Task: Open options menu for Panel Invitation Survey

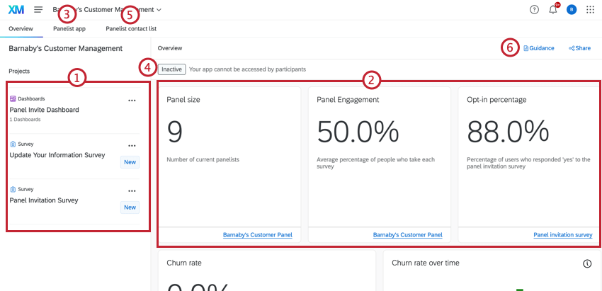Action: point(132,191)
